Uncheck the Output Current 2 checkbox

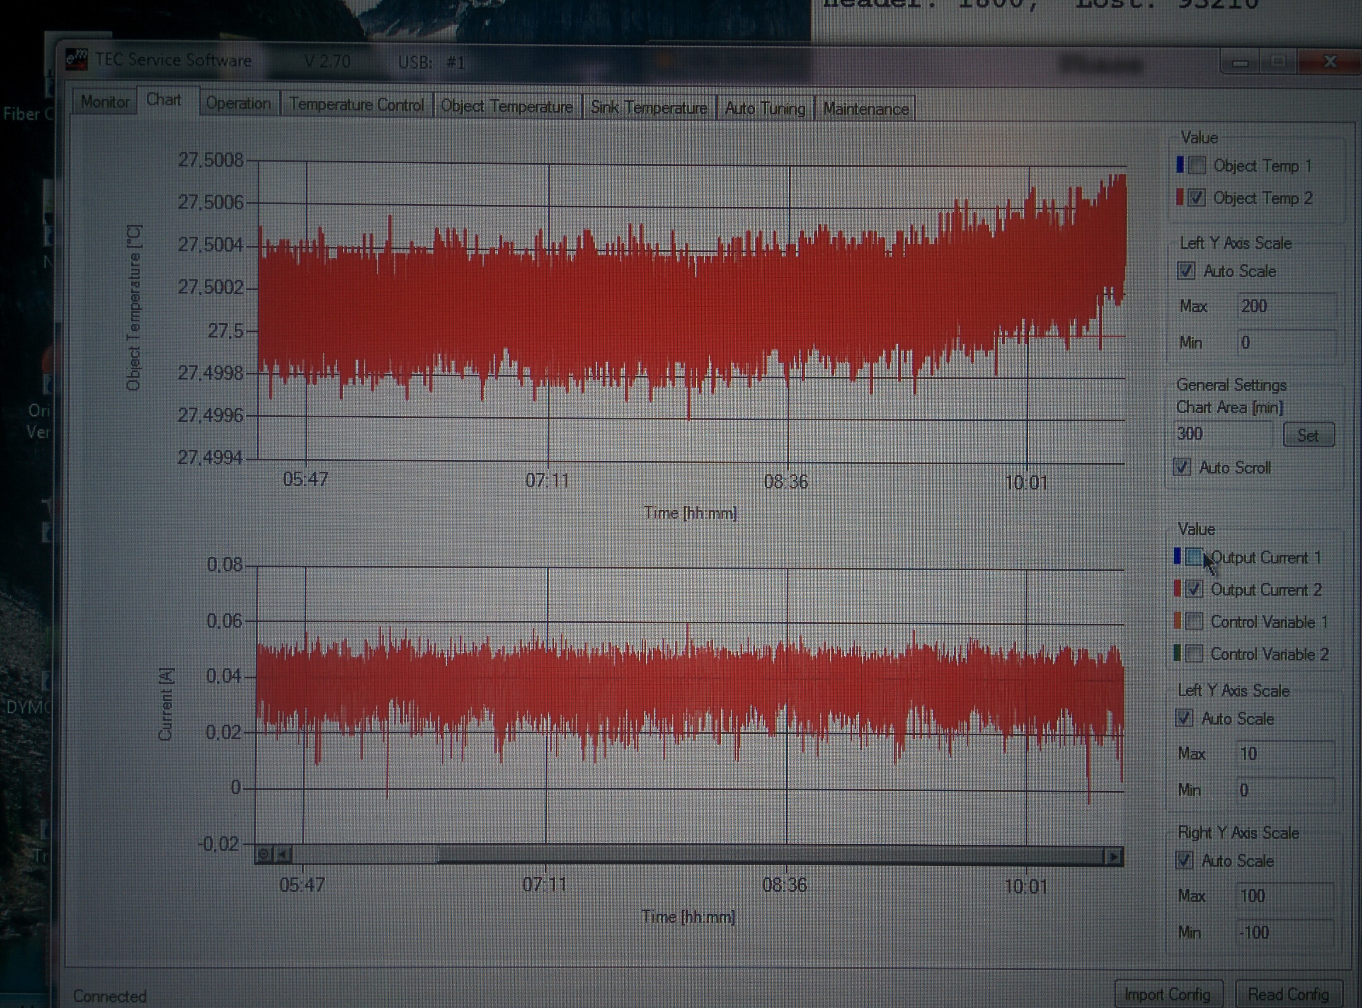tap(1194, 589)
